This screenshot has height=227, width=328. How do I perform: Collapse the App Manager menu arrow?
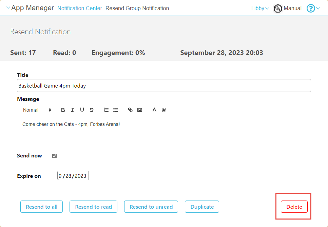(x=8, y=8)
